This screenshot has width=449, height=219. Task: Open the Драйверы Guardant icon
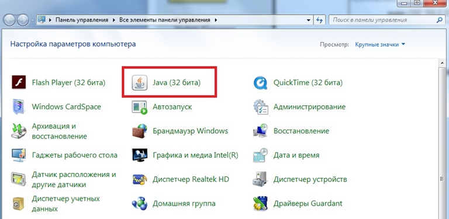coord(261,204)
